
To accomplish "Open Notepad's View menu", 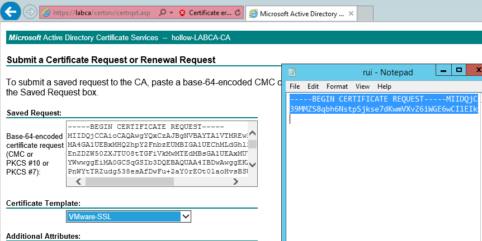I will coord(362,86).
